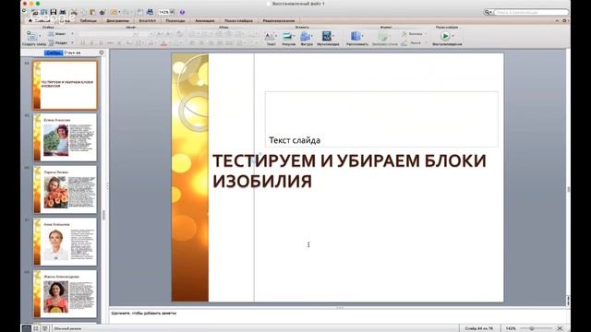Select the Лариса slide thumbnail

click(65, 190)
